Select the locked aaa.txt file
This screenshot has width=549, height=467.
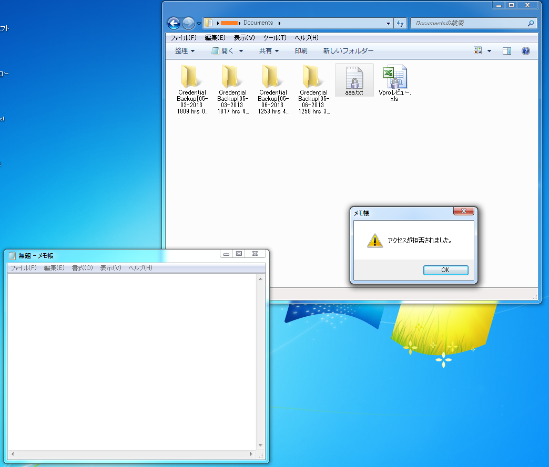[354, 80]
